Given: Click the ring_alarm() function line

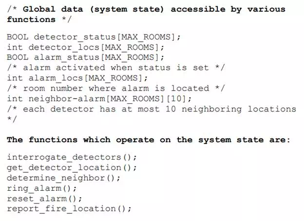Looking at the screenshot, I should tap(42, 188).
